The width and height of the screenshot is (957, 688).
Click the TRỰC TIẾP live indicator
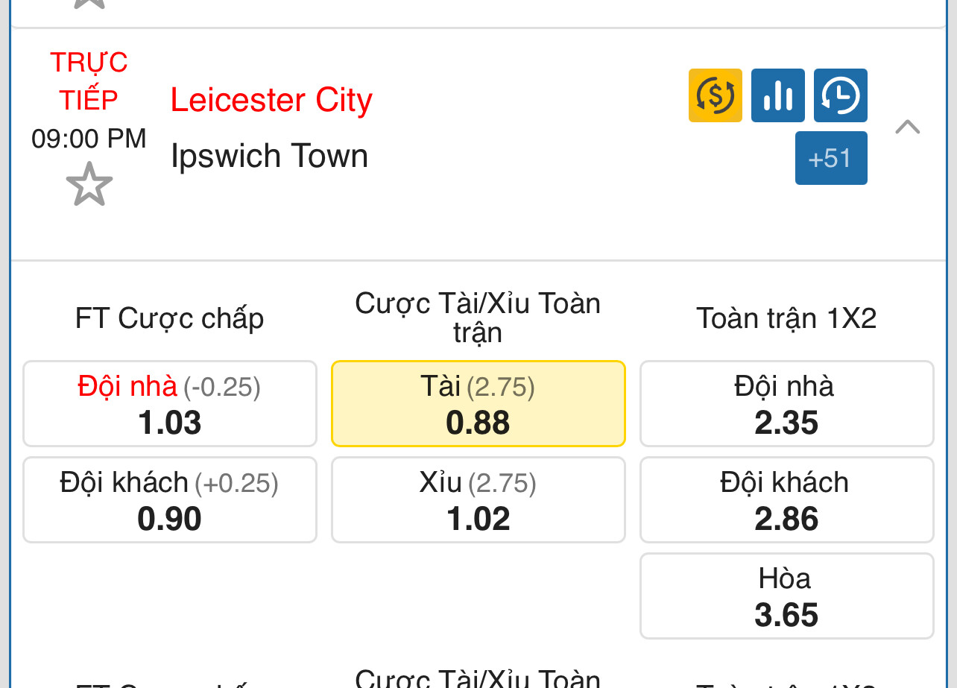pyautogui.click(x=89, y=81)
